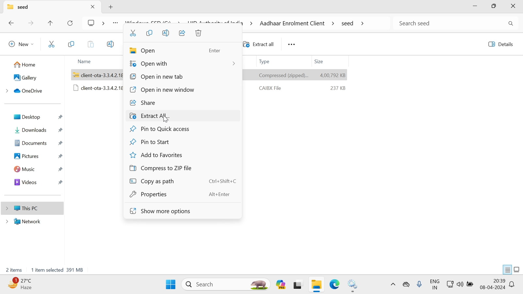This screenshot has width=523, height=294.
Task: Click the toolbar Cut scissors icon
Action: (x=51, y=44)
